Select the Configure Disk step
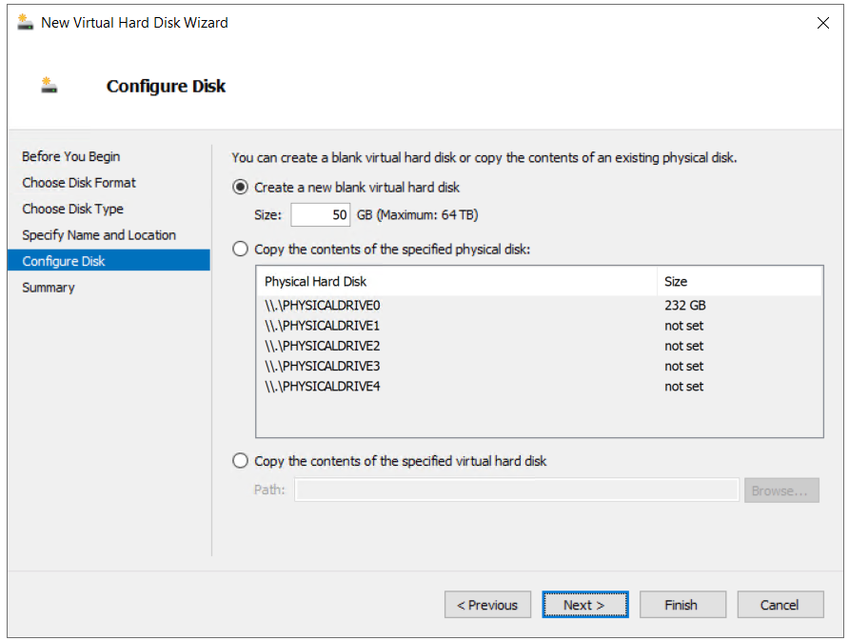 click(64, 261)
